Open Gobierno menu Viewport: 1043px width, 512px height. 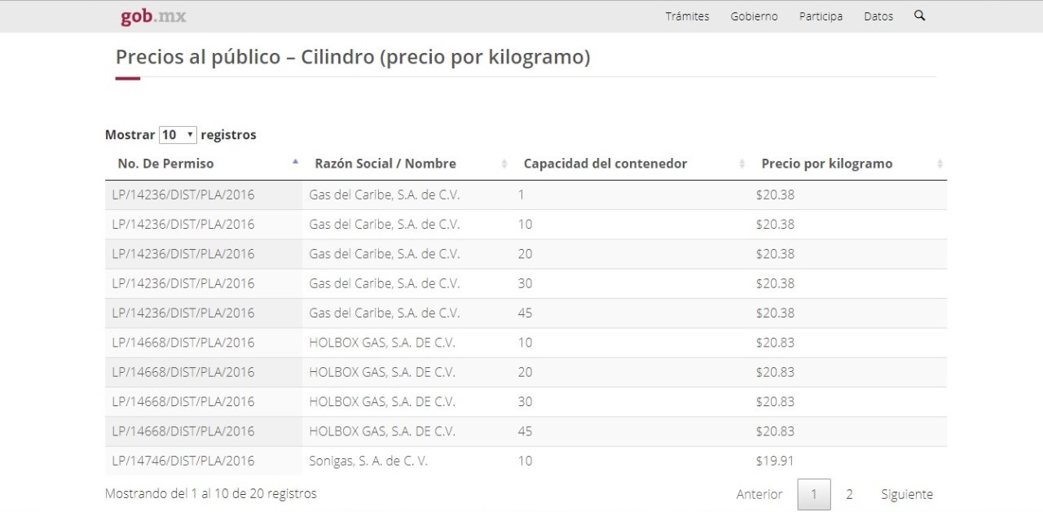click(x=754, y=16)
